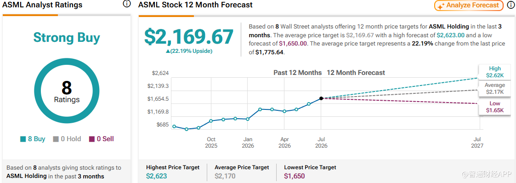Click the Strong Buy consensus label
516x183 pixels.
67,38
